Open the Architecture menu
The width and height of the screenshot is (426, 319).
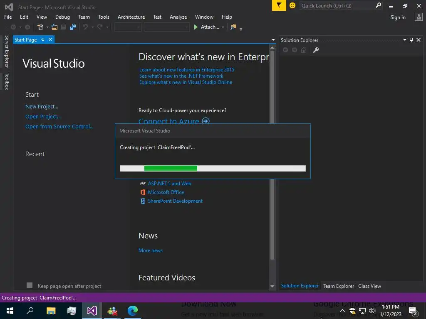(x=131, y=17)
